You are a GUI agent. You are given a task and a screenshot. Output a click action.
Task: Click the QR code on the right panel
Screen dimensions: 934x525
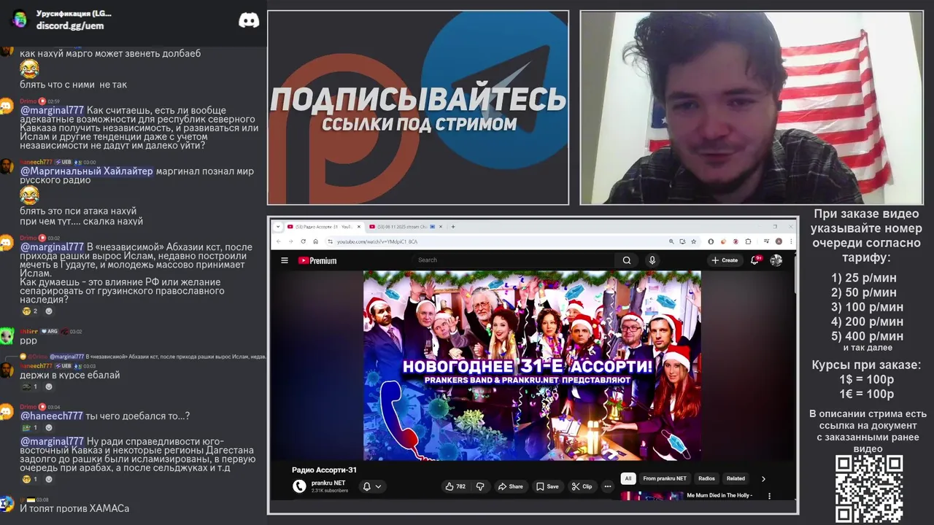pos(869,489)
